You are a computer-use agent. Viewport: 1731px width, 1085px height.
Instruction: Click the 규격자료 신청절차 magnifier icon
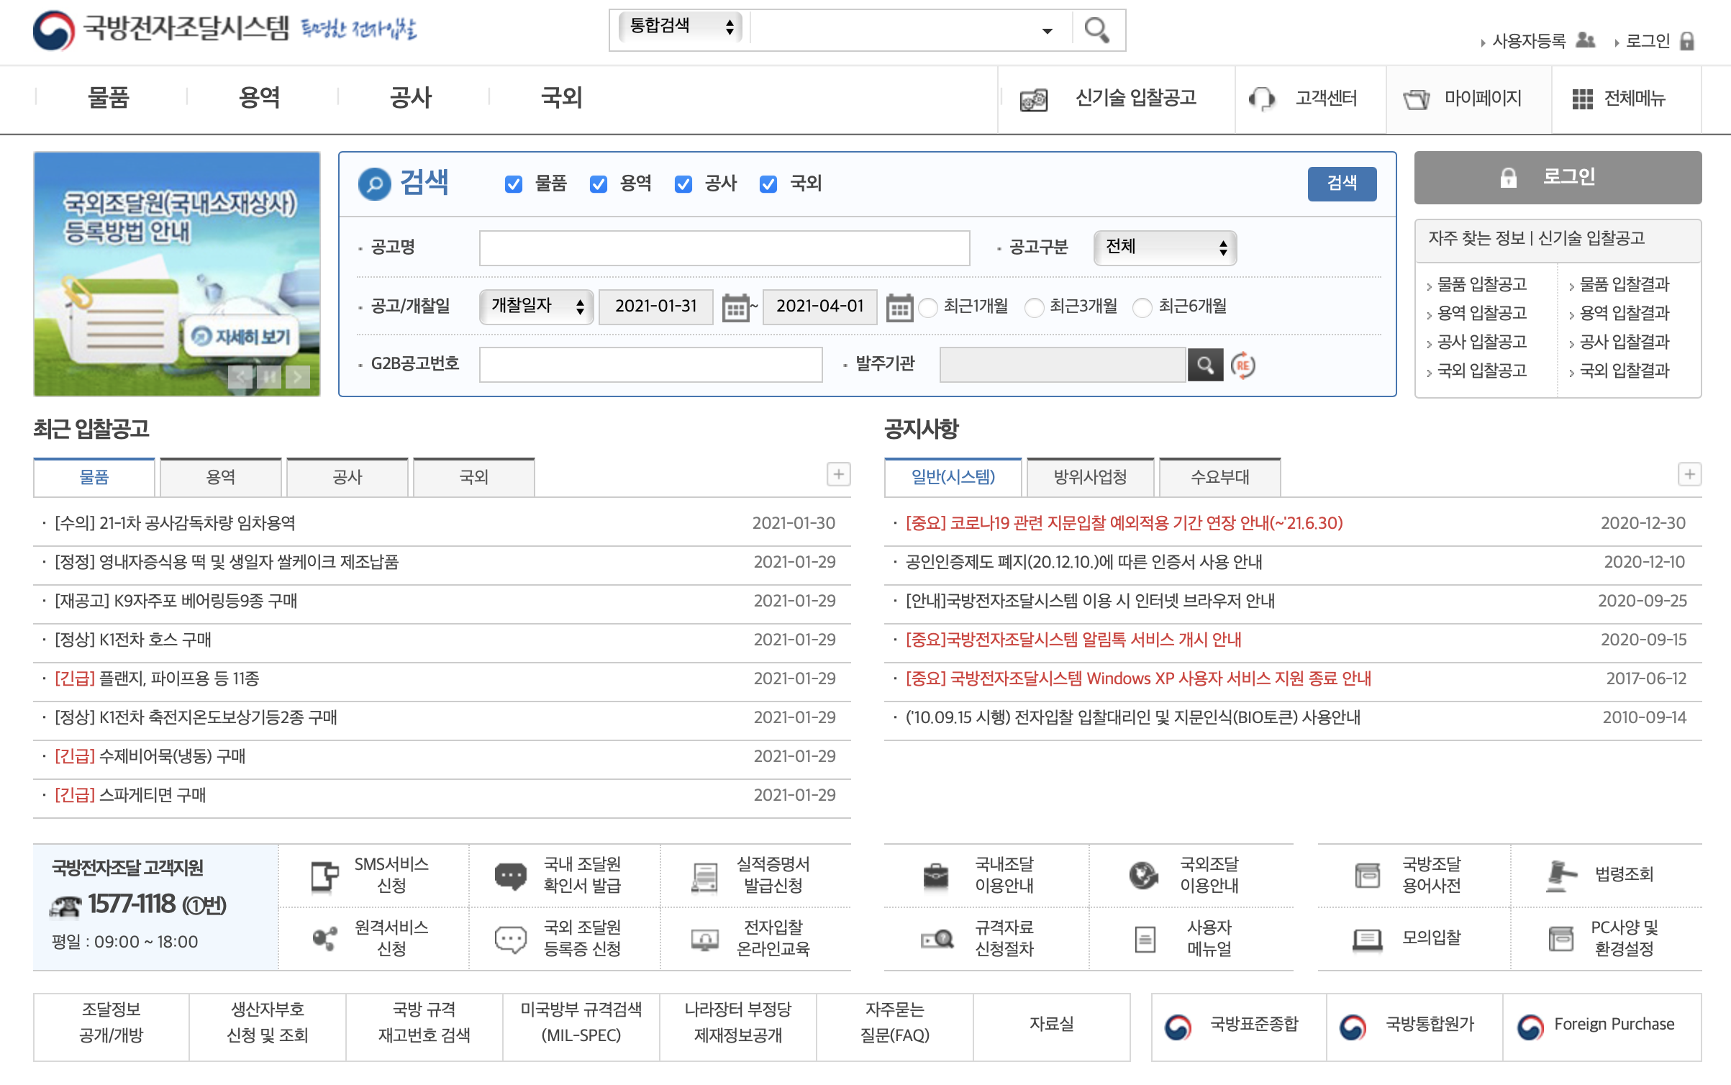937,939
